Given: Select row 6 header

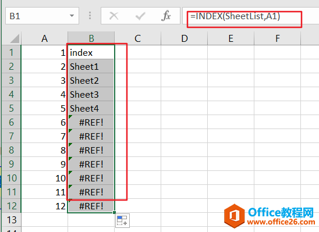Looking at the screenshot, I should tap(11, 122).
